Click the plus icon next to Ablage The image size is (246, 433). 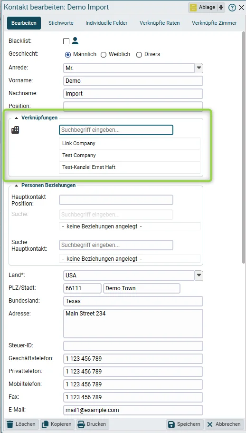(221, 8)
